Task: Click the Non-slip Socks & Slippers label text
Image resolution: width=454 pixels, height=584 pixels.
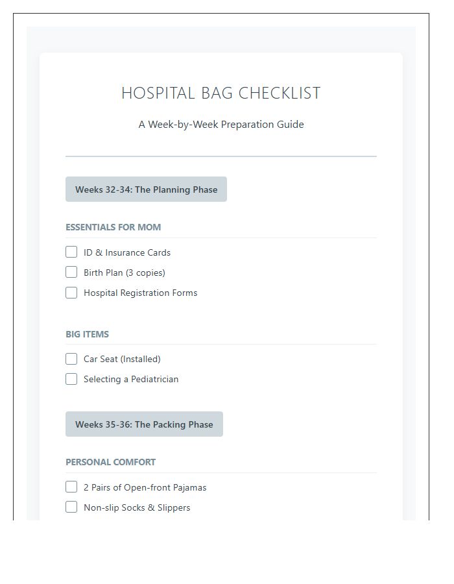Action: coord(136,507)
